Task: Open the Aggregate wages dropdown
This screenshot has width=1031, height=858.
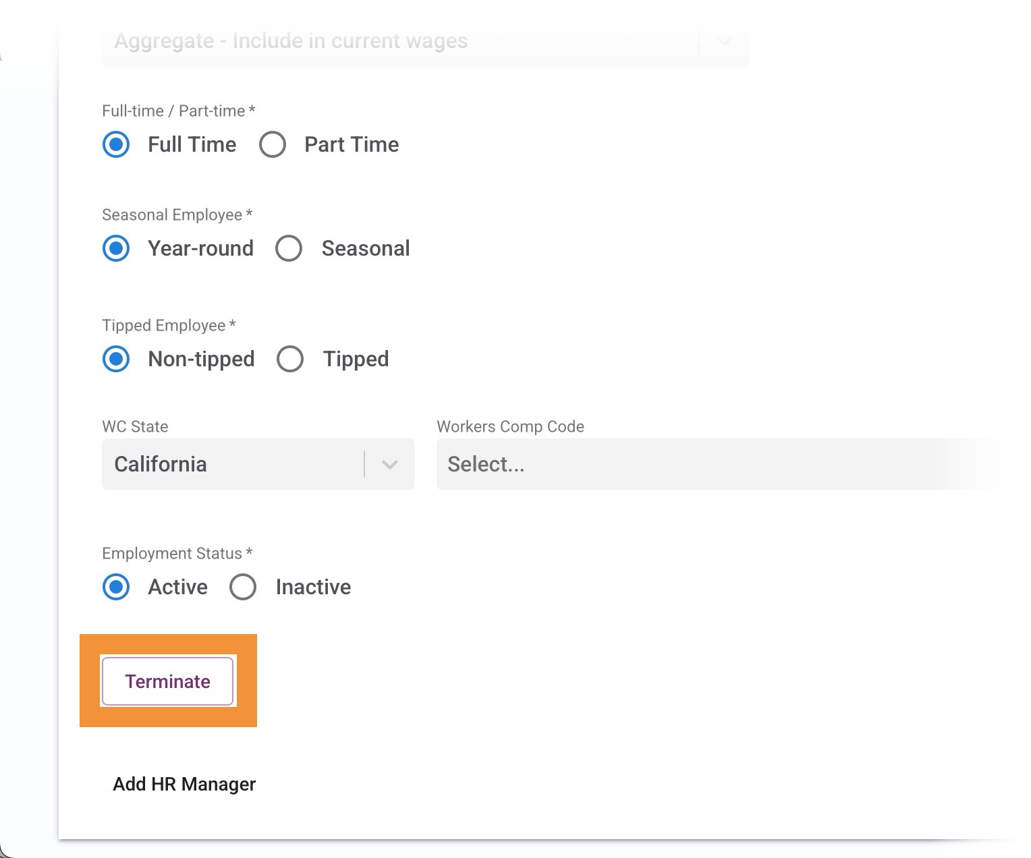Action: 398,42
